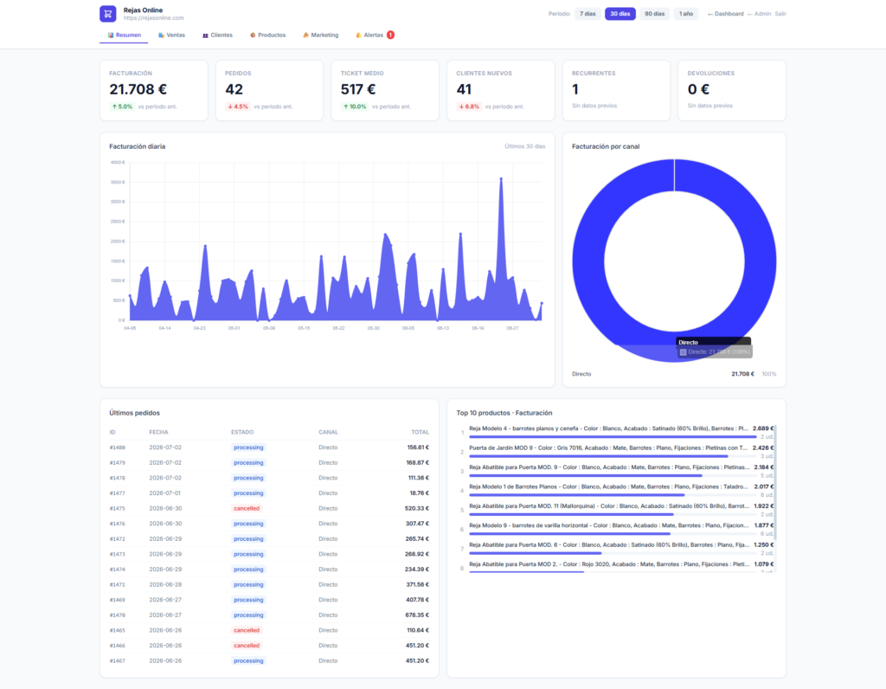The image size is (886, 689).
Task: Set period to 7 días
Action: [x=587, y=14]
